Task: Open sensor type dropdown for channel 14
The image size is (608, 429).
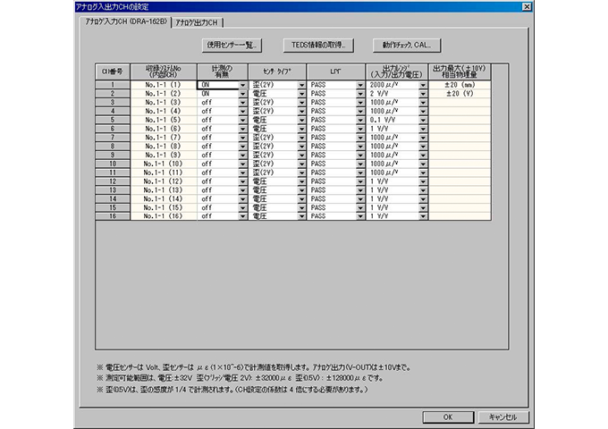Action: 301,198
